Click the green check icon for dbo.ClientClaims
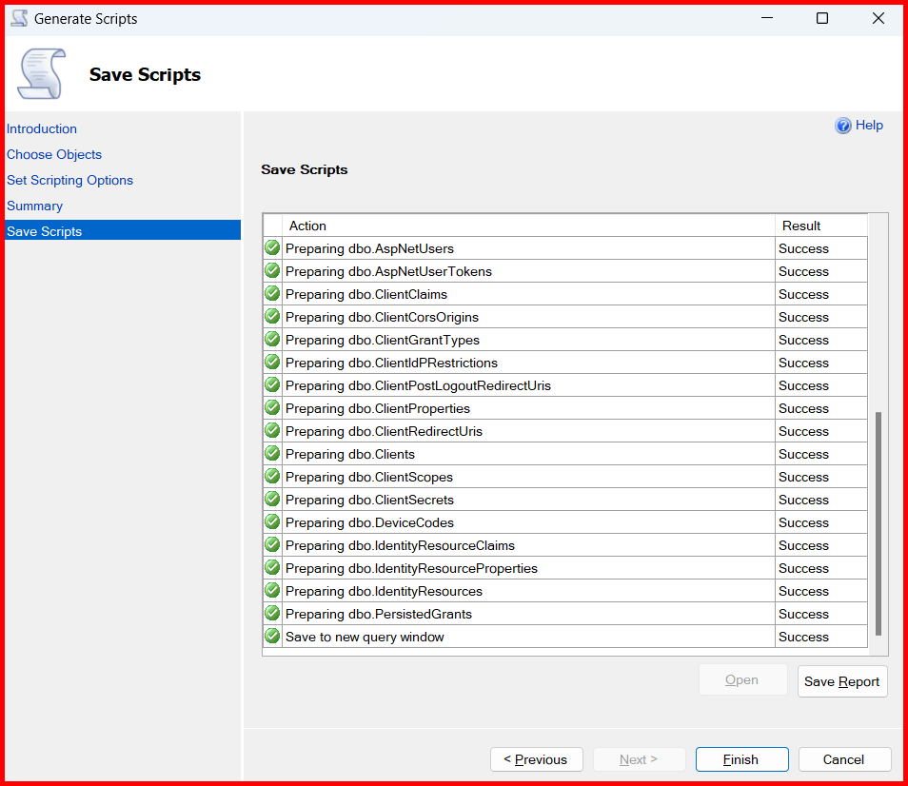908x786 pixels. (272, 294)
